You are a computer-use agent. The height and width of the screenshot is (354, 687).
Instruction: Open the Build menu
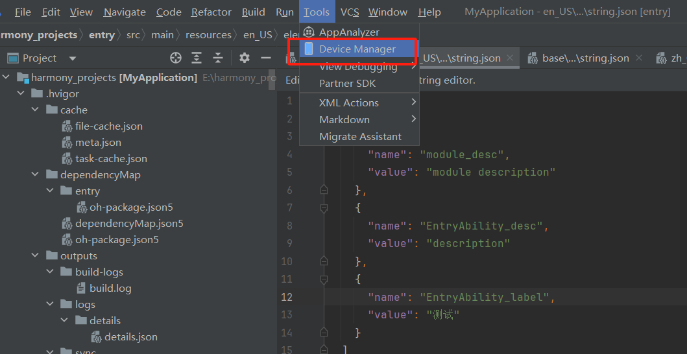tap(253, 12)
